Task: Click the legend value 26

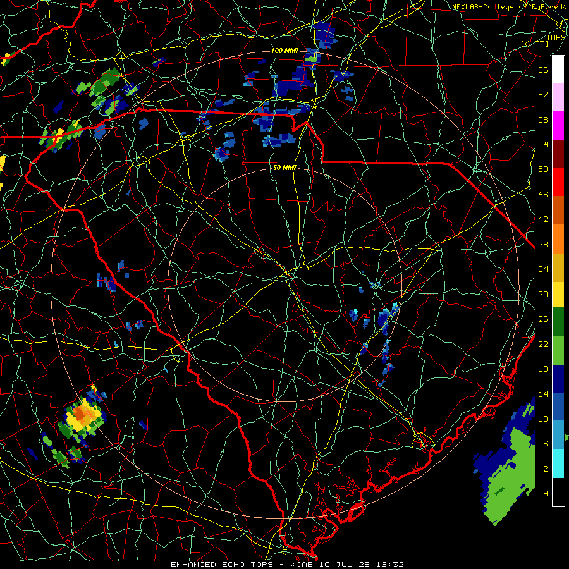Action: point(543,319)
